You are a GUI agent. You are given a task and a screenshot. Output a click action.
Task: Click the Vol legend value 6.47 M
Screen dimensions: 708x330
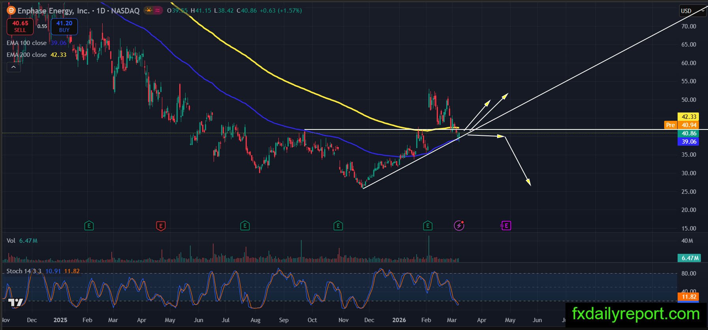pyautogui.click(x=28, y=241)
